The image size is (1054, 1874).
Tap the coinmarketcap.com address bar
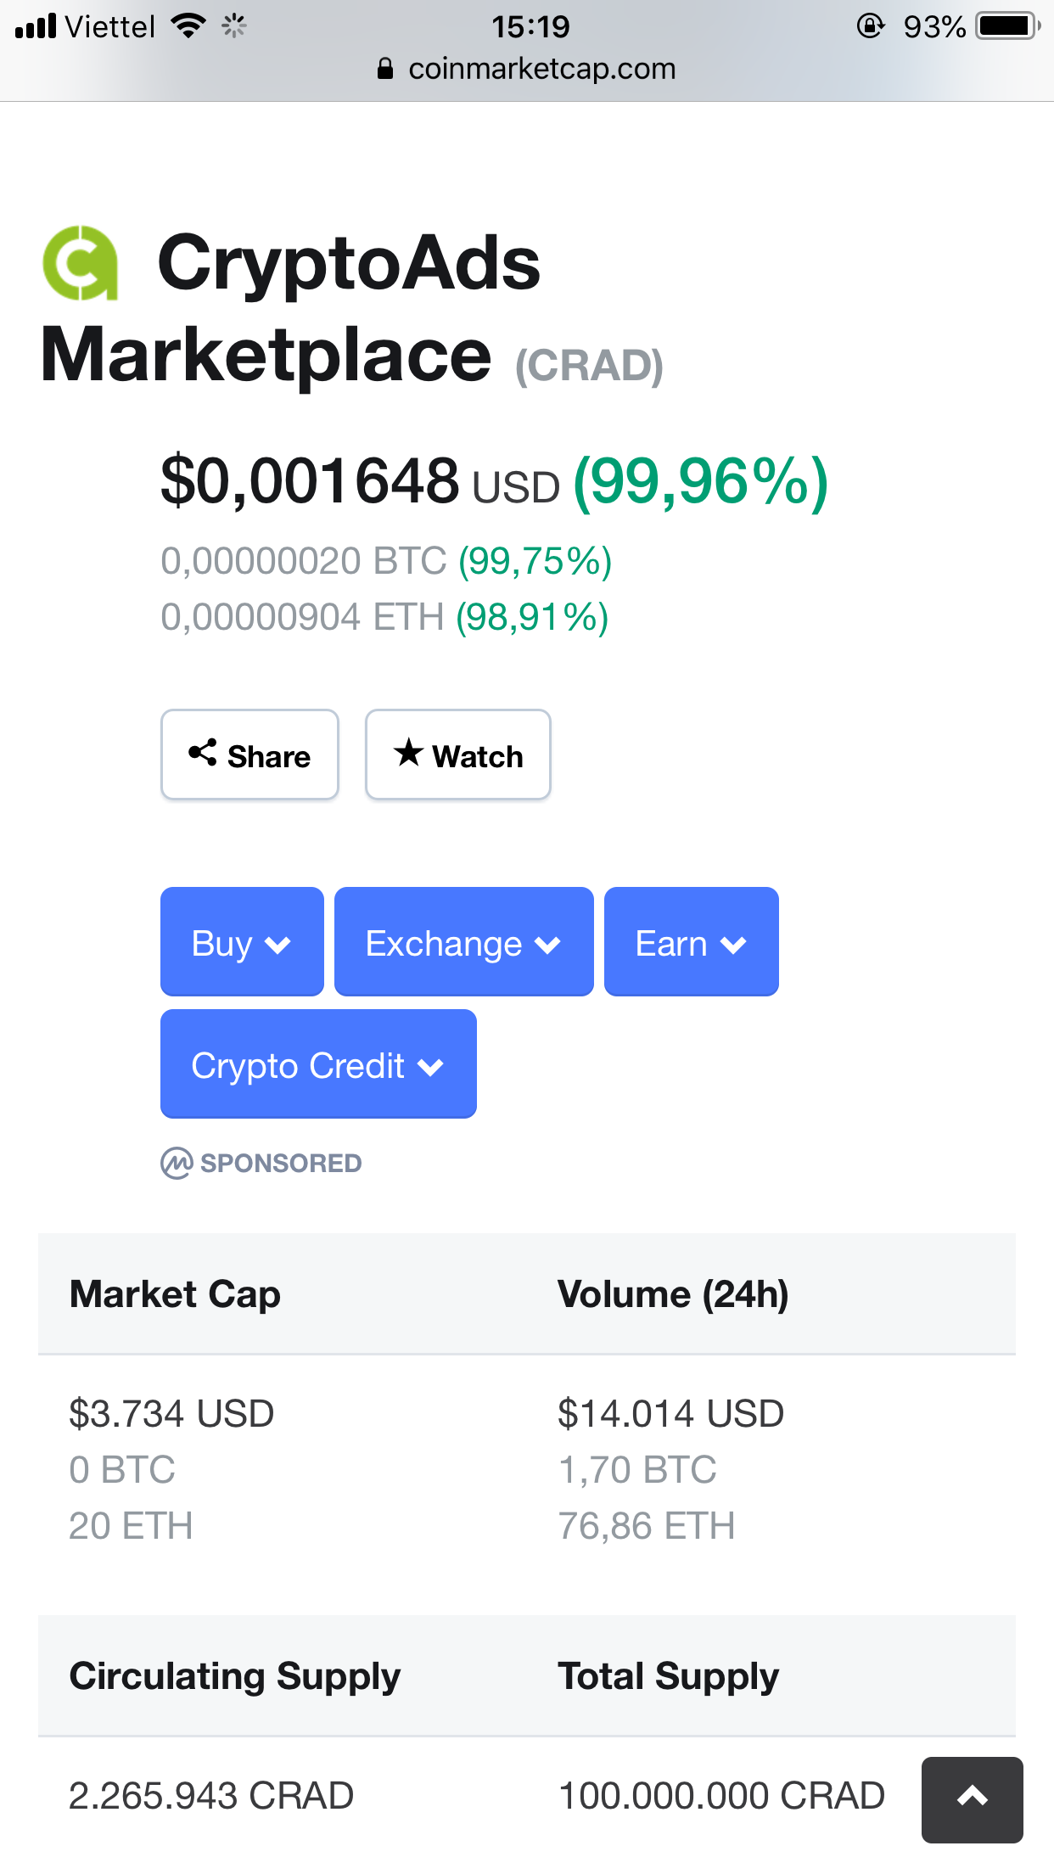click(541, 69)
